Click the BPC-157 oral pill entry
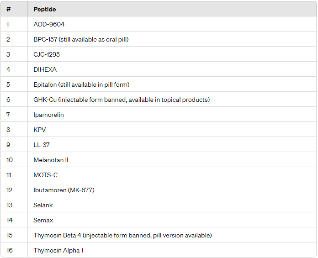 [x=81, y=39]
